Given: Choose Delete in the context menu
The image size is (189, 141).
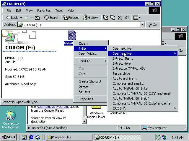Looking at the screenshot, I should pyautogui.click(x=90, y=86).
